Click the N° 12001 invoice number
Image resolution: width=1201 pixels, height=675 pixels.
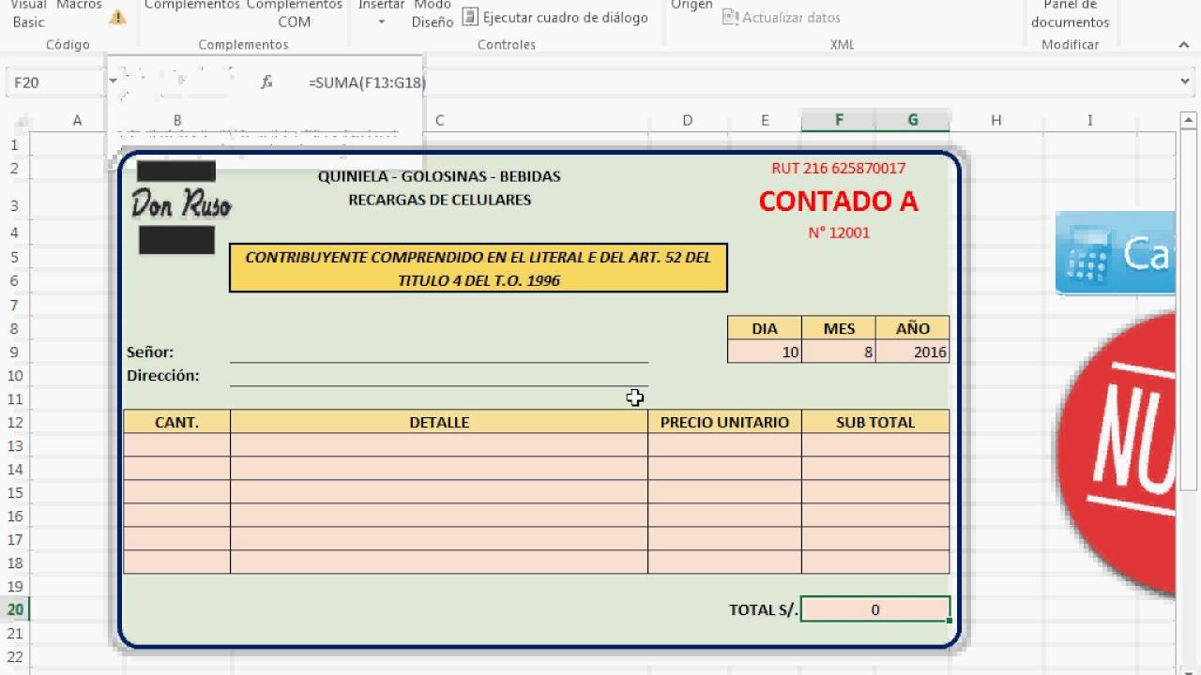click(839, 232)
